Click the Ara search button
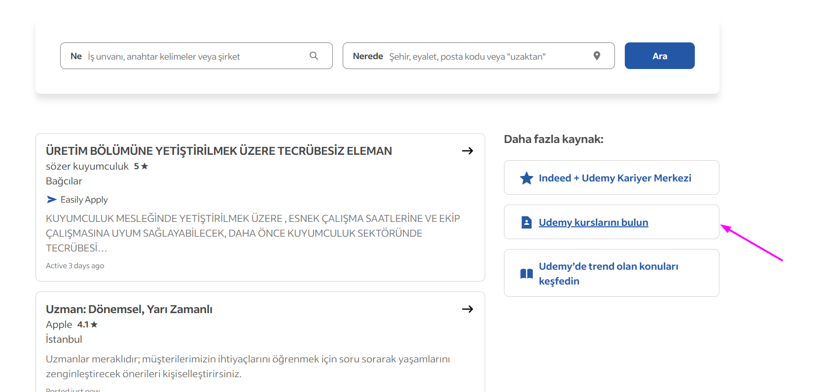Viewport: 824px width, 392px height. (x=660, y=56)
